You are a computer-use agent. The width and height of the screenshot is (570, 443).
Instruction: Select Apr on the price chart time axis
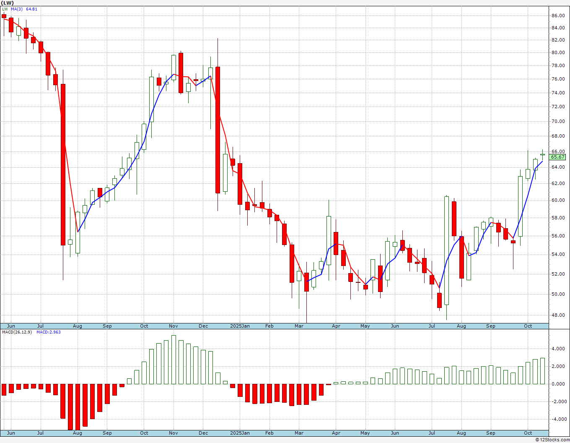click(x=336, y=326)
